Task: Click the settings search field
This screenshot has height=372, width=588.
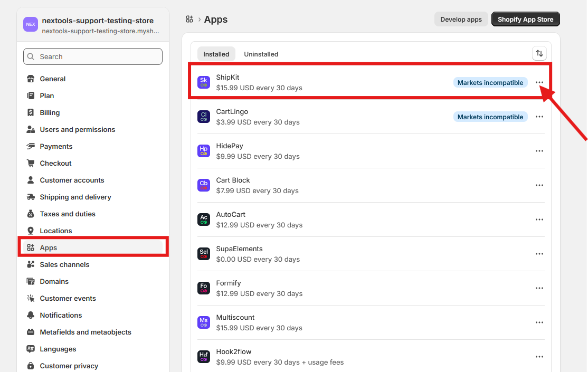Action: [x=93, y=56]
